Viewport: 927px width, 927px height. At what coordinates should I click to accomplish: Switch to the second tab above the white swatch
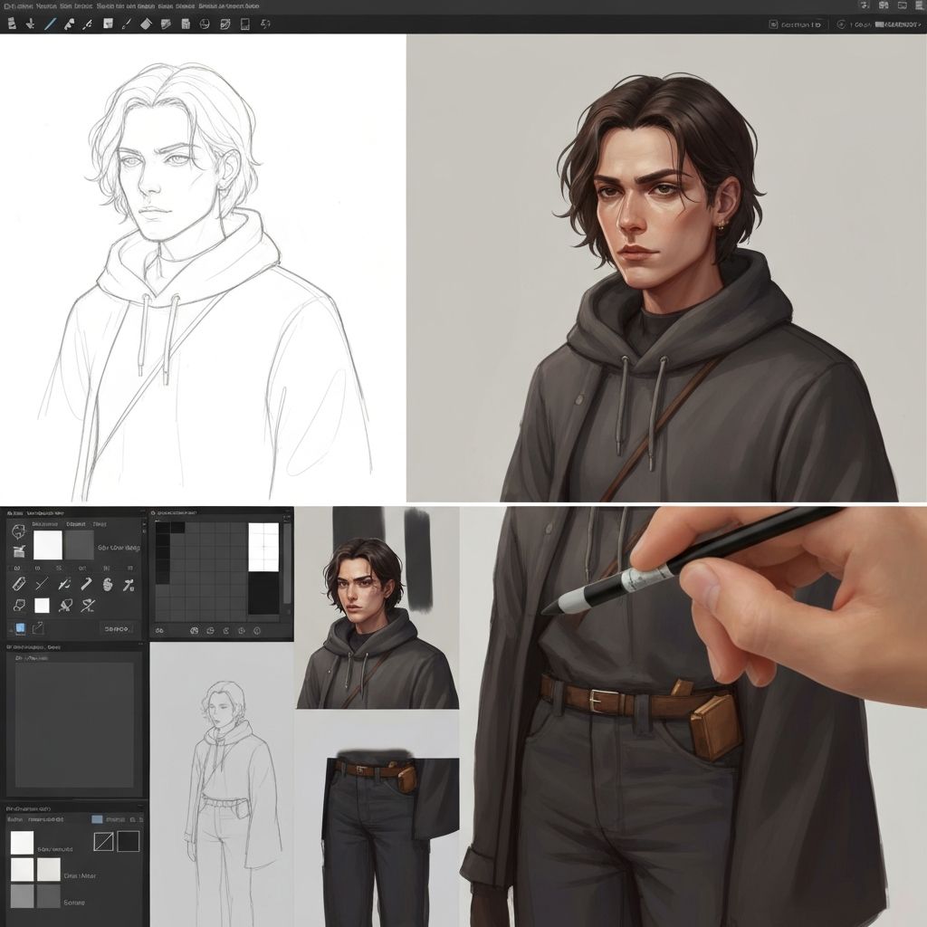coord(75,523)
